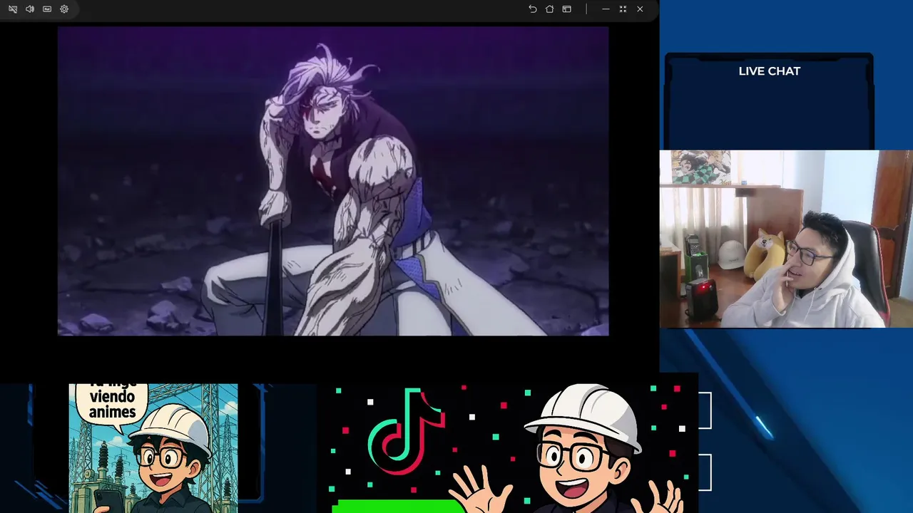The image size is (913, 513).
Task: Go to home via house icon
Action: click(x=549, y=9)
